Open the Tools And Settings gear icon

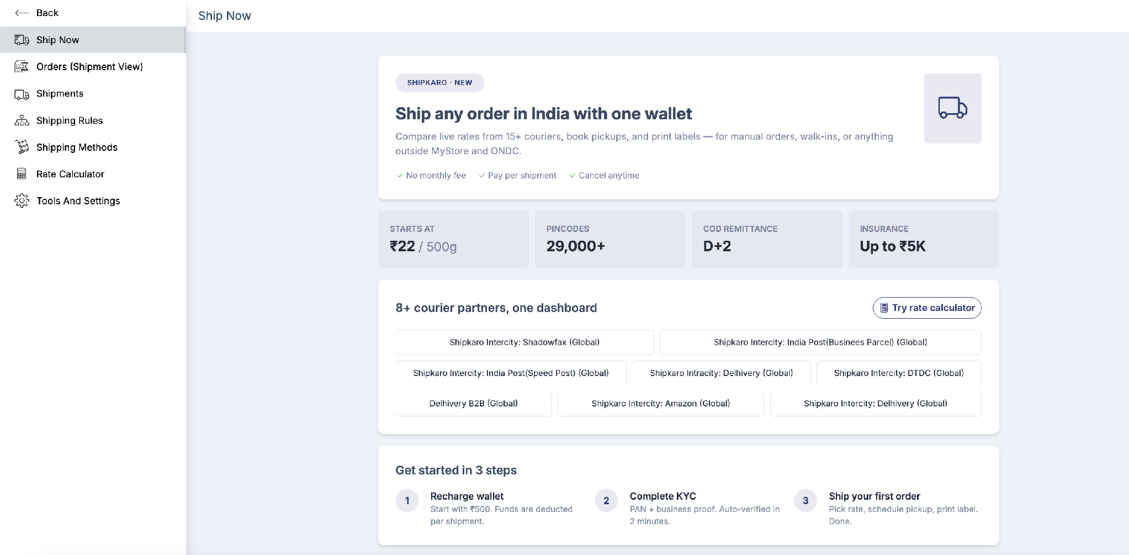tap(22, 200)
